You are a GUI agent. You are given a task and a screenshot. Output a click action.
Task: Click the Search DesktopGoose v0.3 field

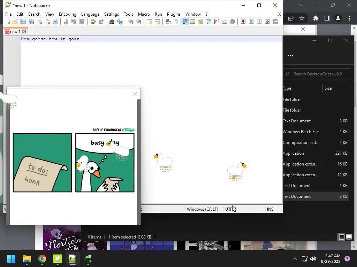pos(317,74)
